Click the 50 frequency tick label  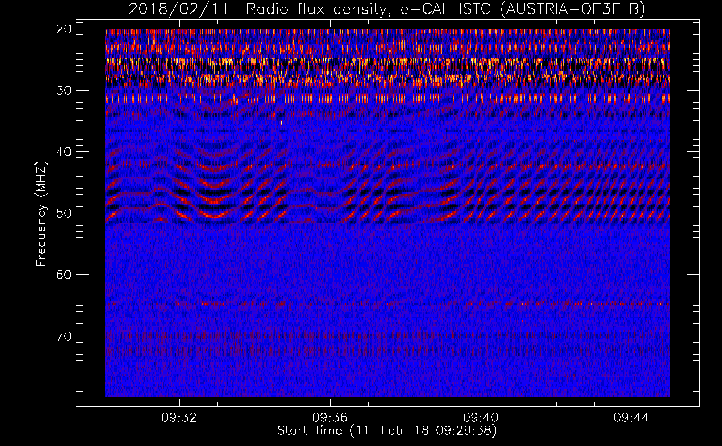64,213
